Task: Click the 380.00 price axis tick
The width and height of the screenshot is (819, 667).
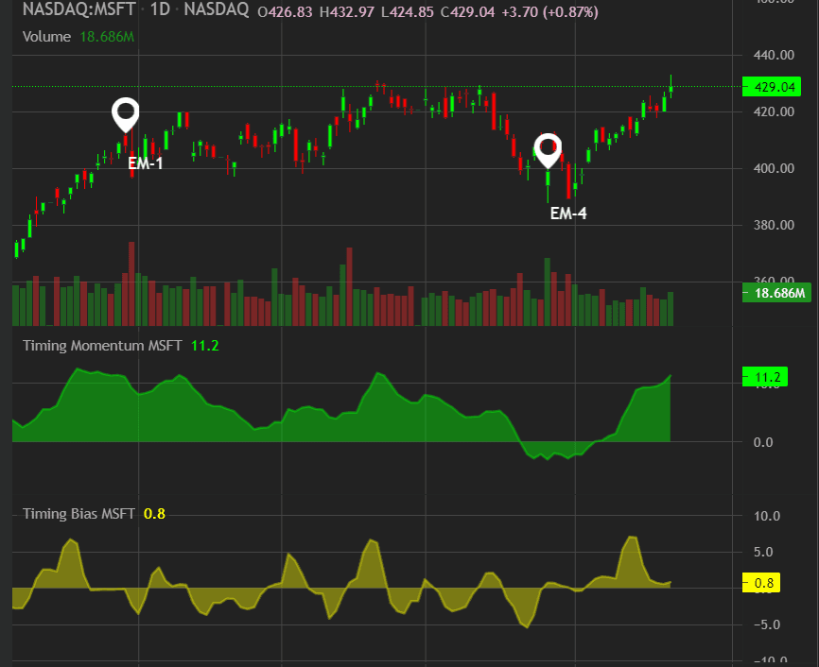Action: coord(774,225)
